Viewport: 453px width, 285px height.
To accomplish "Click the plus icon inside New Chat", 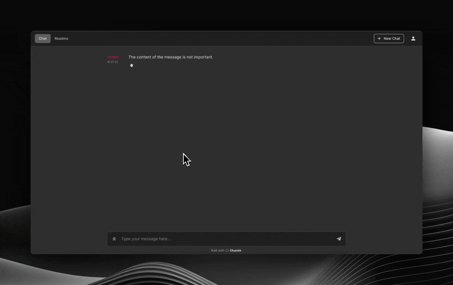I will coord(379,38).
